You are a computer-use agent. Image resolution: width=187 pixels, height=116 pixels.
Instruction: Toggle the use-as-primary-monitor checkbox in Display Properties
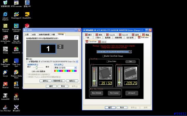pos(27,75)
